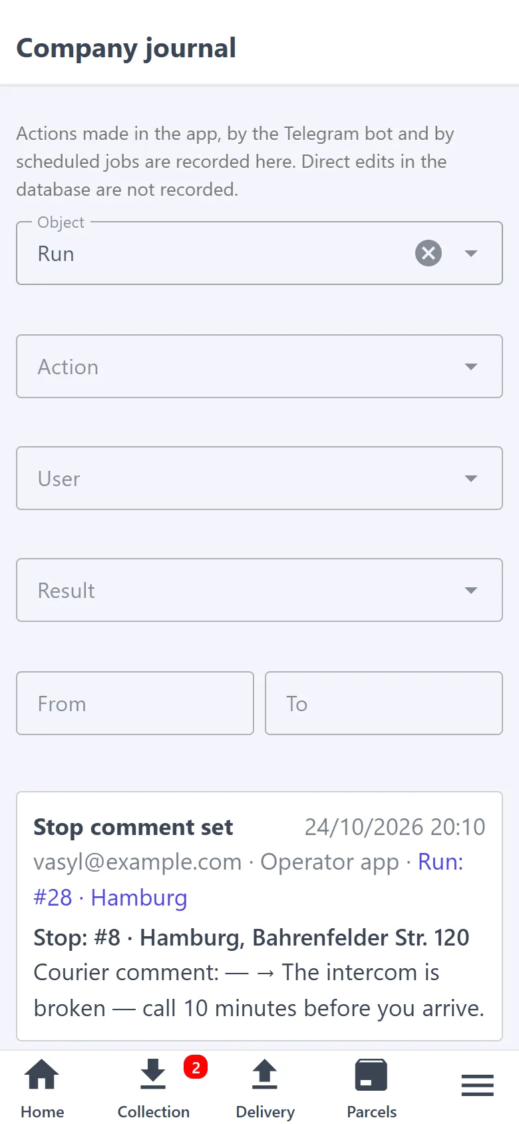
Task: Expand the Action dropdown
Action: 259,366
